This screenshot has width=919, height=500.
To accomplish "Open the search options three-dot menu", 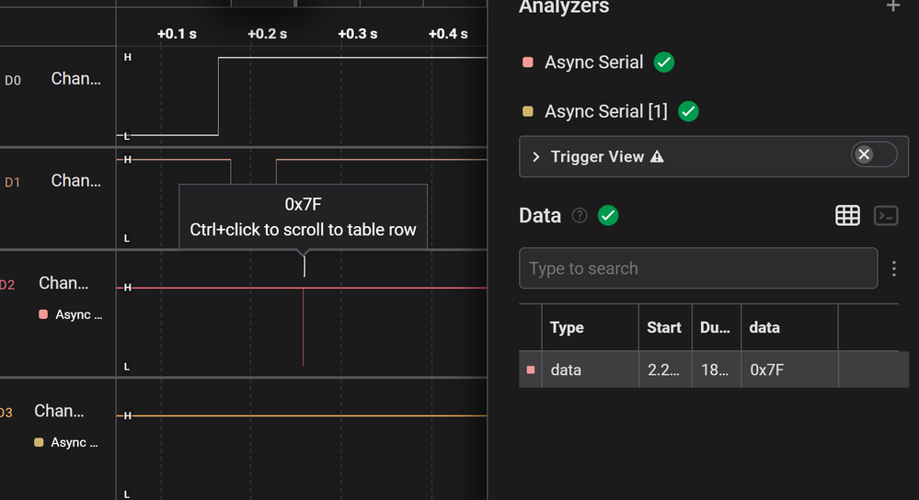I will (894, 268).
